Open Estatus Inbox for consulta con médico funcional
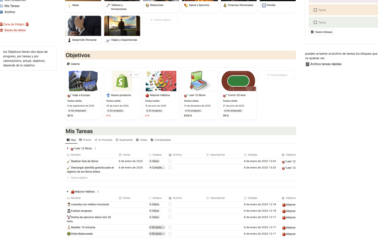 tap(154, 204)
